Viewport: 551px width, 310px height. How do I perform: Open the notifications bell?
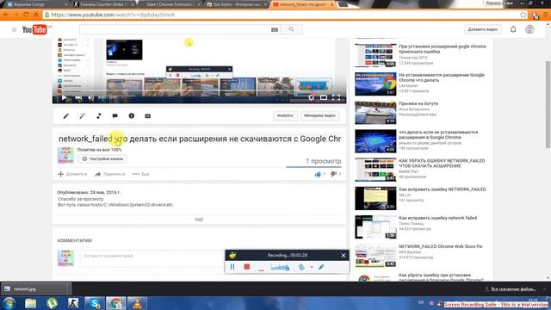click(x=513, y=29)
